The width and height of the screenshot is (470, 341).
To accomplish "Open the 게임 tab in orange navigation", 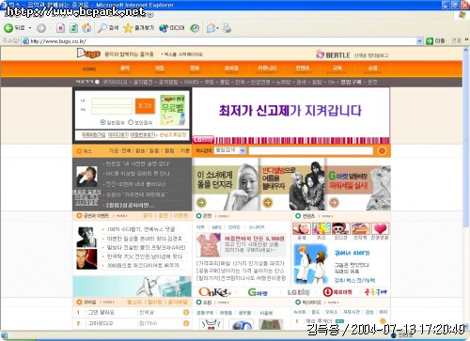I will tap(160, 70).
